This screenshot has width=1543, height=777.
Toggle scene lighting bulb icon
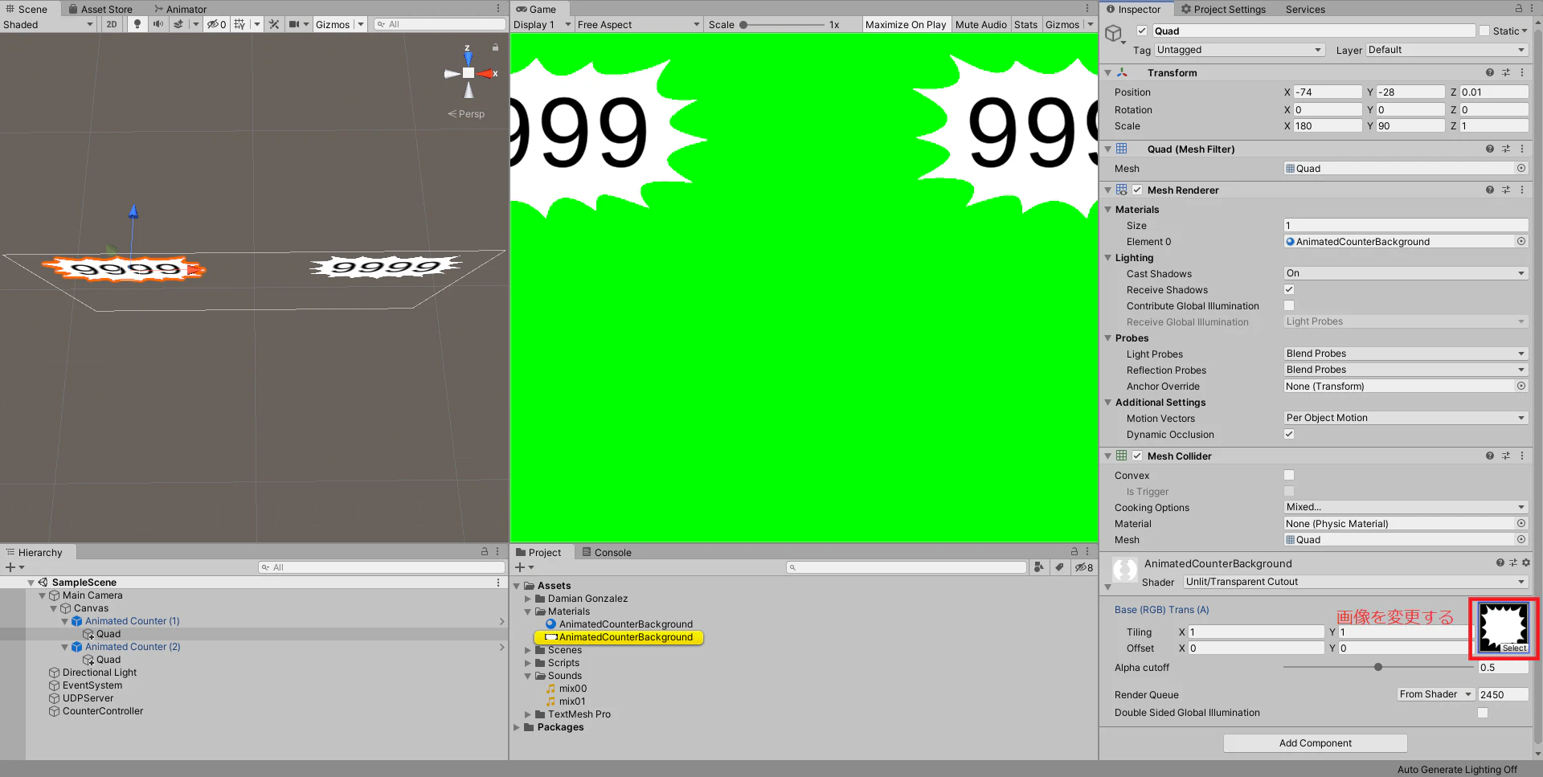(137, 24)
